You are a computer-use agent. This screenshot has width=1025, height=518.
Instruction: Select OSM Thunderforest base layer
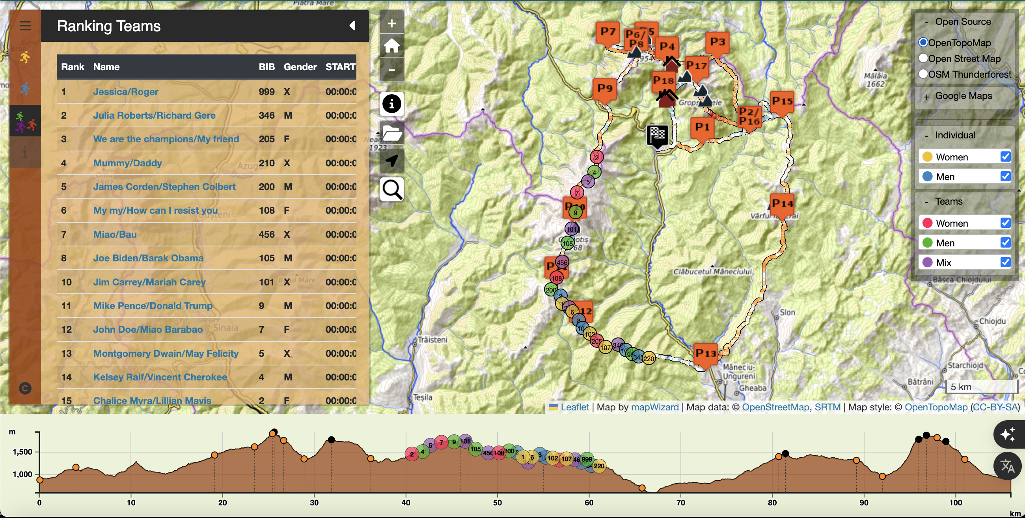[x=924, y=74]
